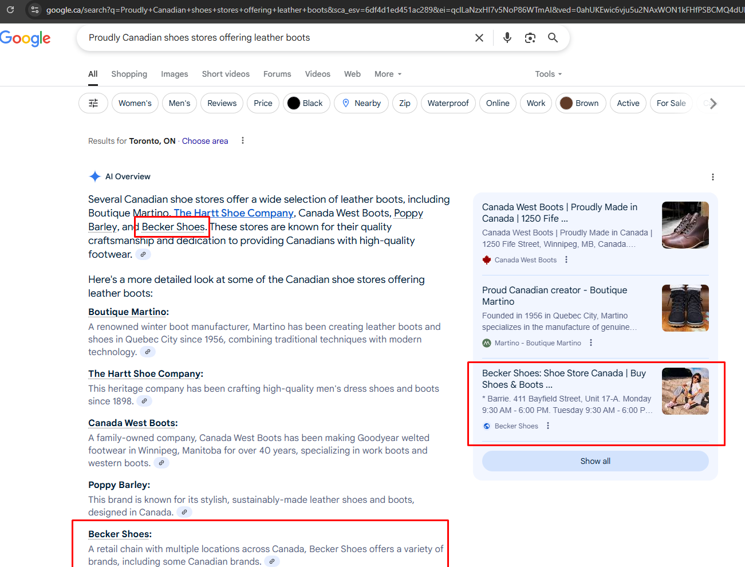
Task: Open the filter settings sliders icon
Action: point(93,103)
